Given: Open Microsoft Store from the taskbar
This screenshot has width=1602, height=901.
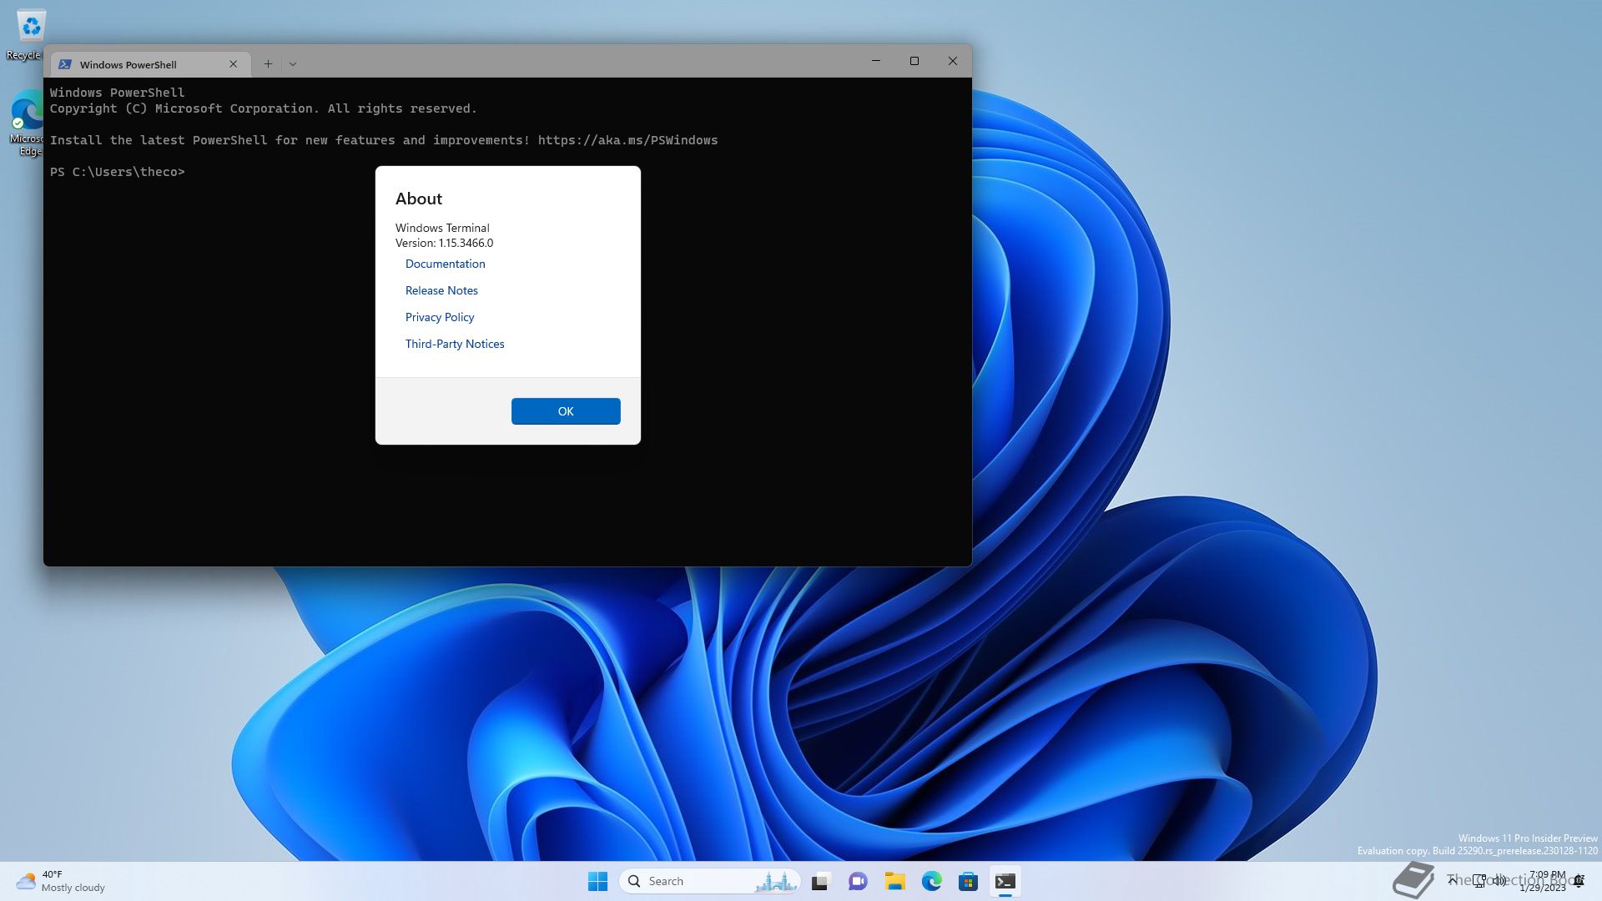Looking at the screenshot, I should (x=968, y=881).
